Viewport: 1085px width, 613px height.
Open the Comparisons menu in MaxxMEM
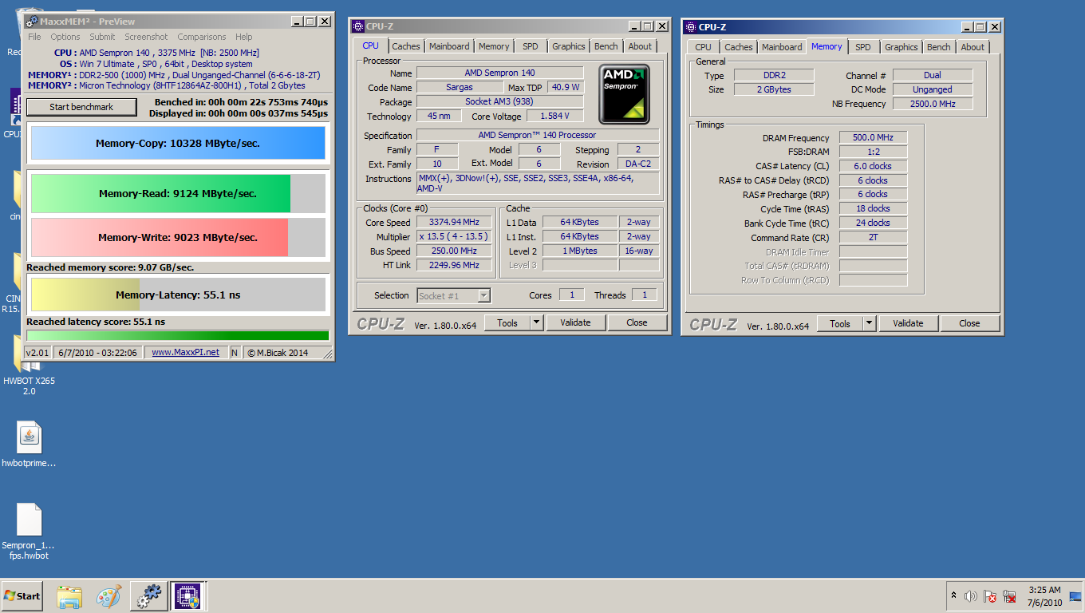click(202, 37)
